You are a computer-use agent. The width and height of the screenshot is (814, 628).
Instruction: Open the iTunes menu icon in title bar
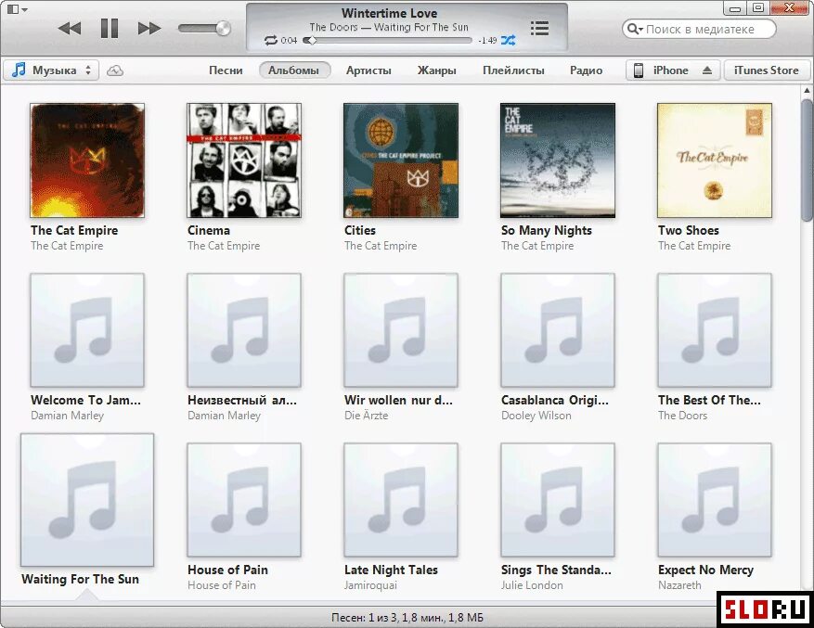(17, 9)
